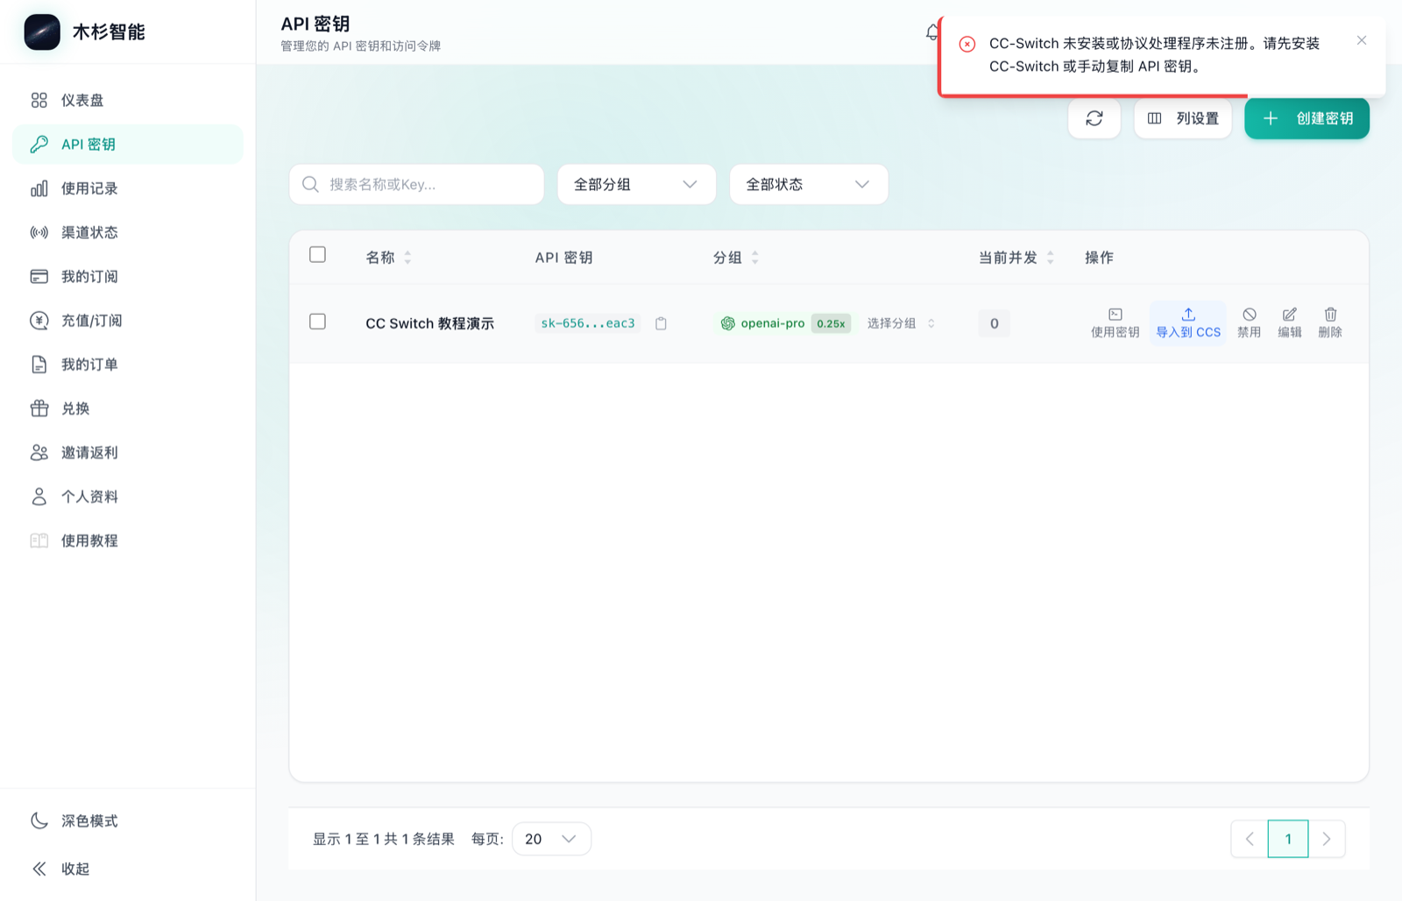Close the CC-Switch error notification
This screenshot has height=901, width=1402.
click(x=1362, y=40)
